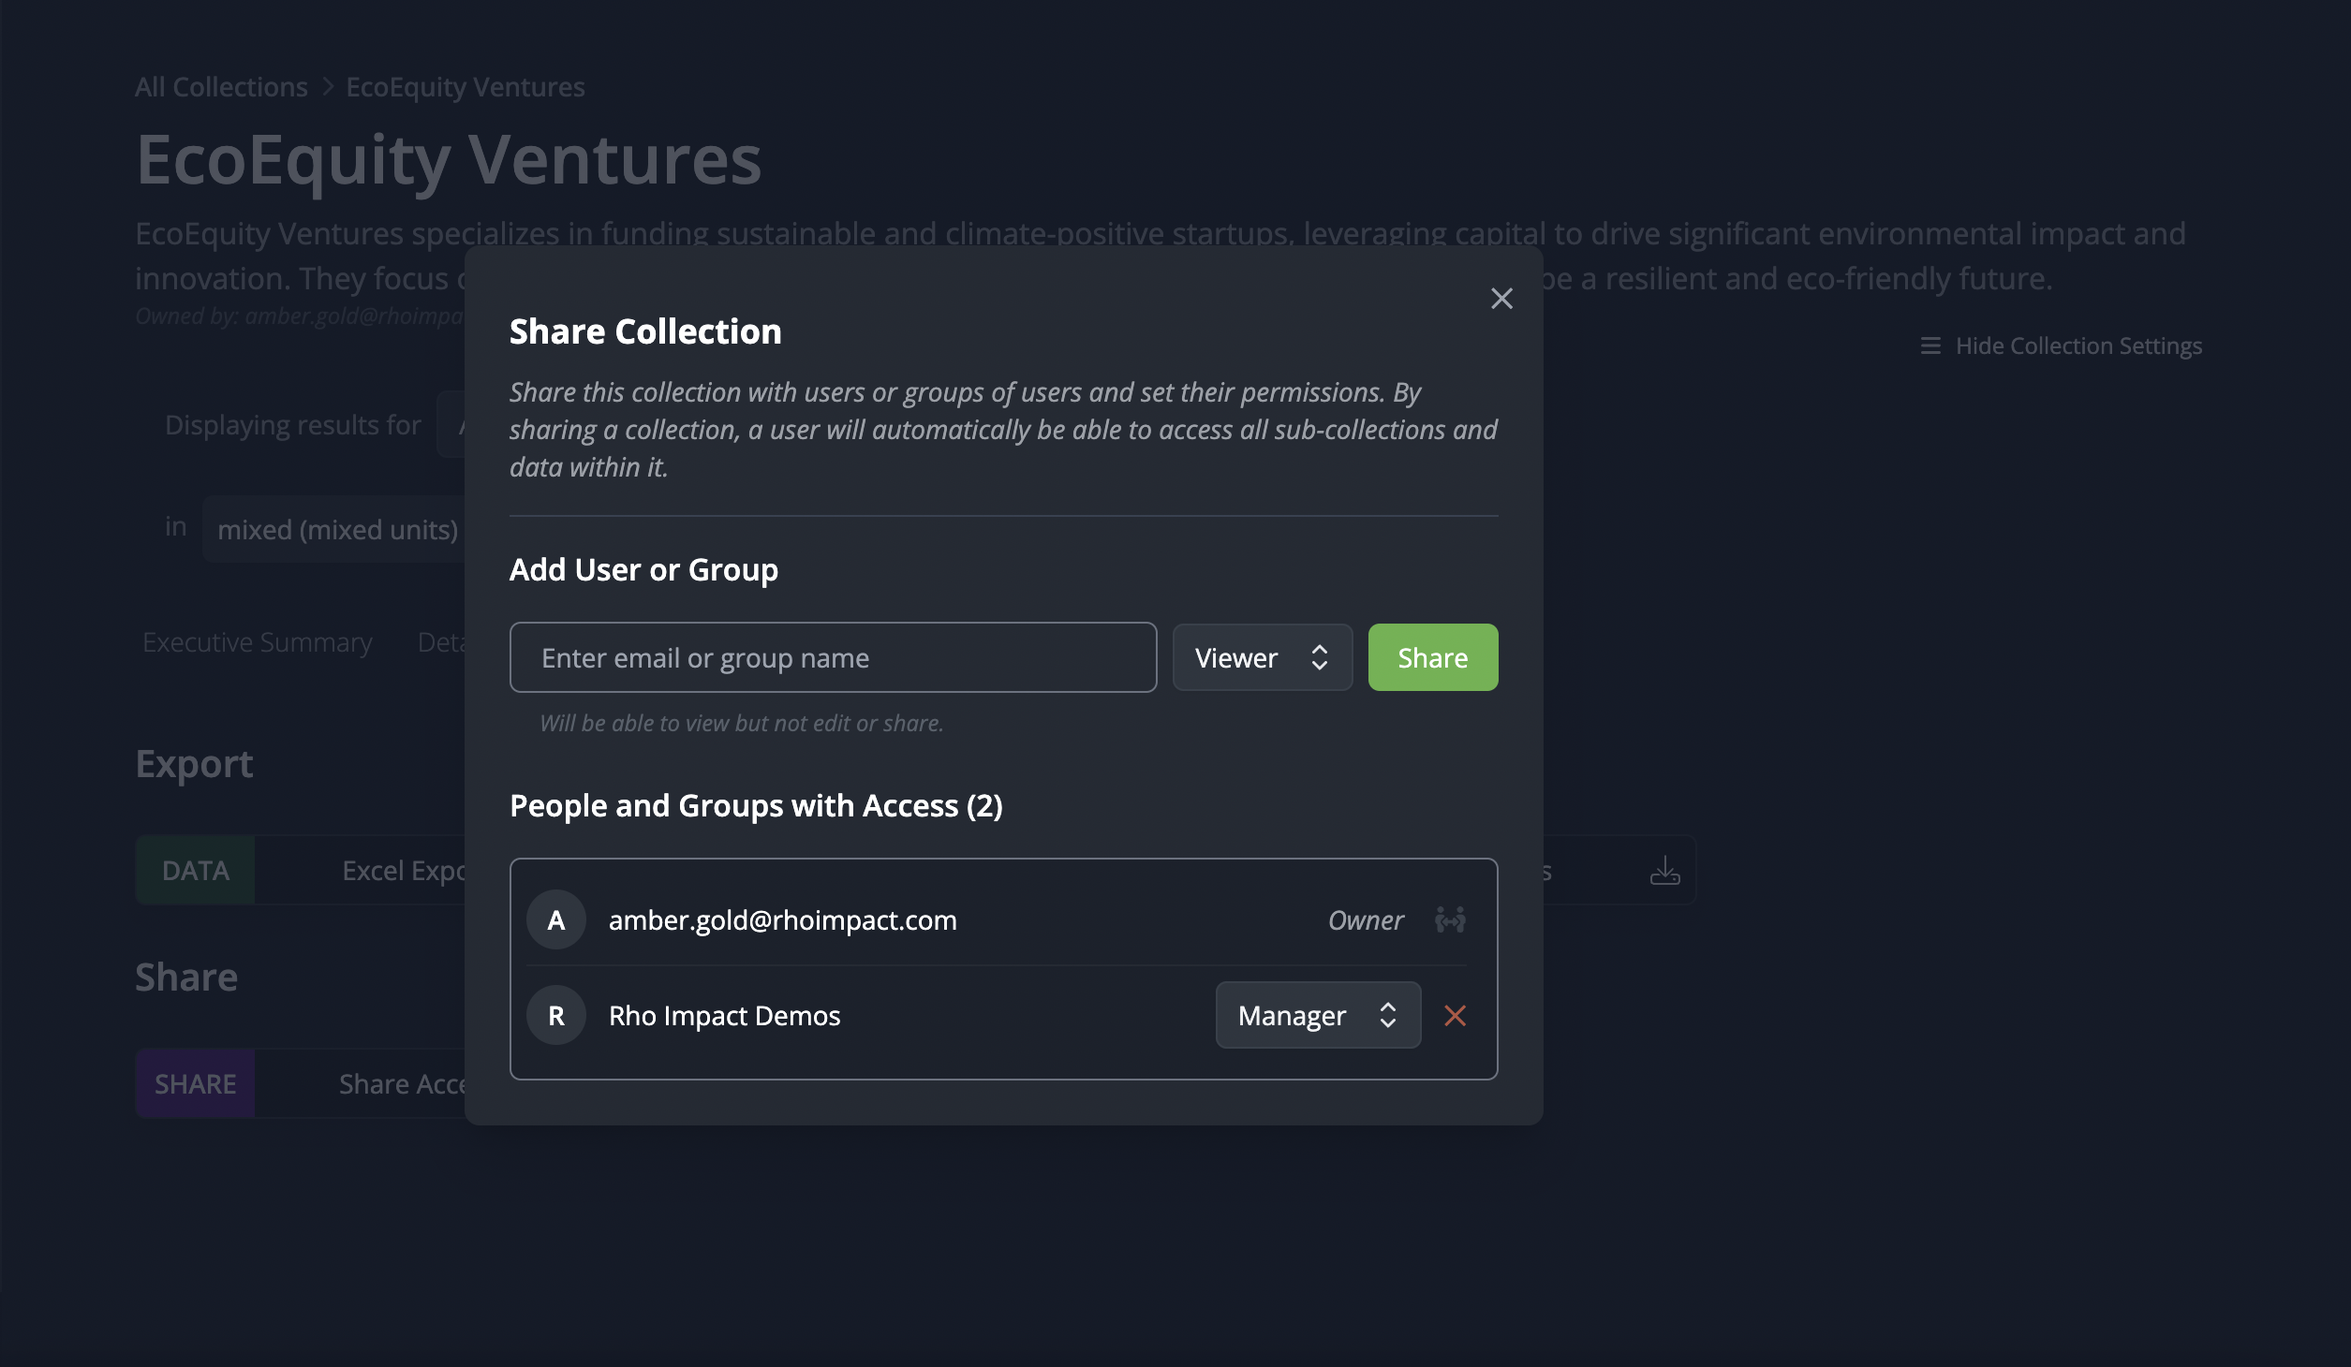Open the Viewer permission dropdown
This screenshot has width=2351, height=1367.
click(x=1262, y=658)
